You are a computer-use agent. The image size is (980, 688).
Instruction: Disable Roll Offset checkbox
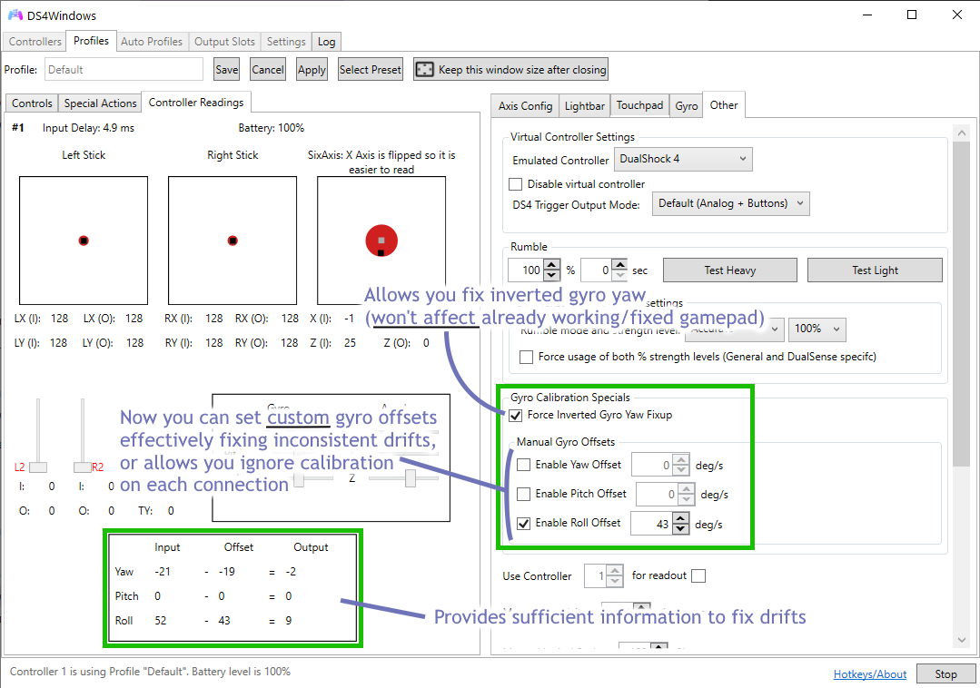(x=524, y=523)
